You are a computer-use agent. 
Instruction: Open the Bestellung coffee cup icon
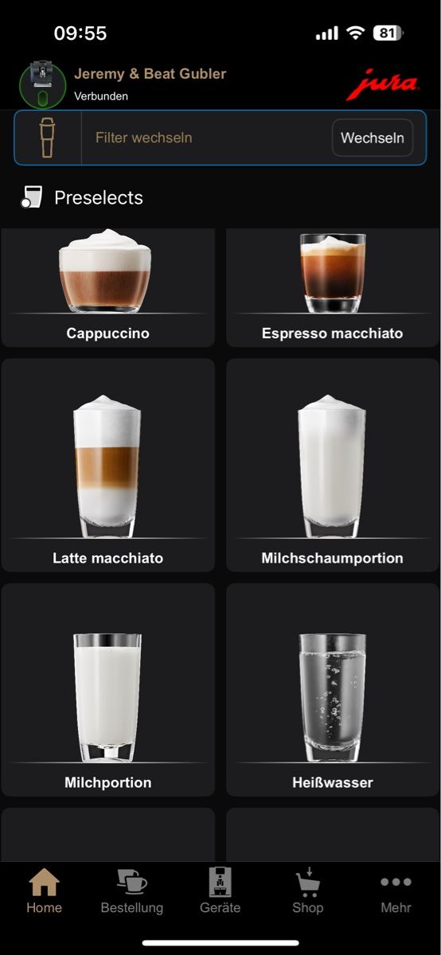tap(131, 883)
